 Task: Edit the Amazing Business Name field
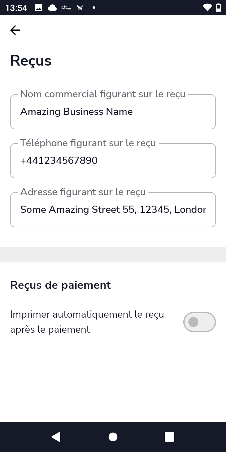pyautogui.click(x=113, y=112)
